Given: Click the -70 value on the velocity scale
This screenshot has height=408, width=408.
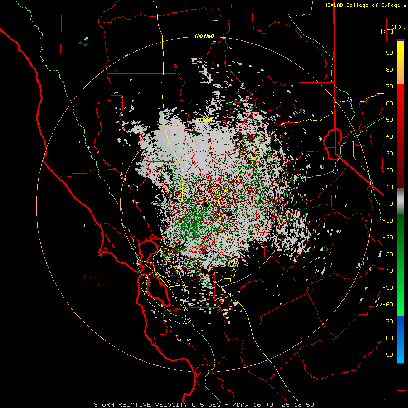Looking at the screenshot, I should 388,321.
